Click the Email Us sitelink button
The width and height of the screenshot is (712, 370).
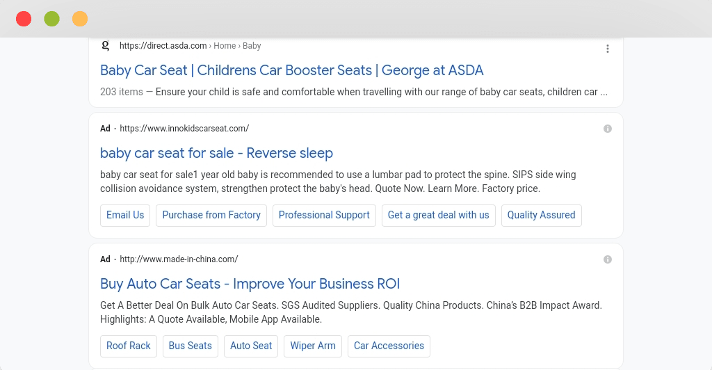click(125, 215)
